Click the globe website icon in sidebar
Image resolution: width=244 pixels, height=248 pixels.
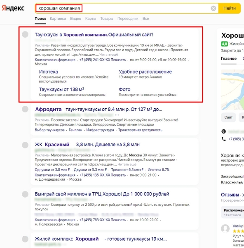tap(224, 131)
